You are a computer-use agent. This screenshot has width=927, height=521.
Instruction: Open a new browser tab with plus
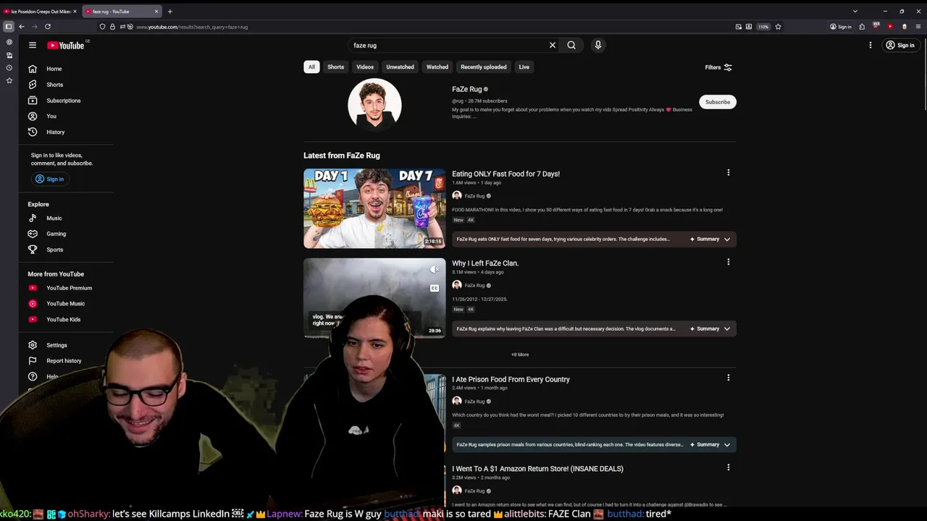point(169,12)
